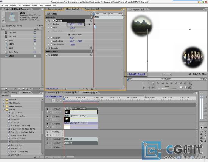Hide the Video 2 track
Viewport: 208px width, 162px height.
(x=47, y=116)
